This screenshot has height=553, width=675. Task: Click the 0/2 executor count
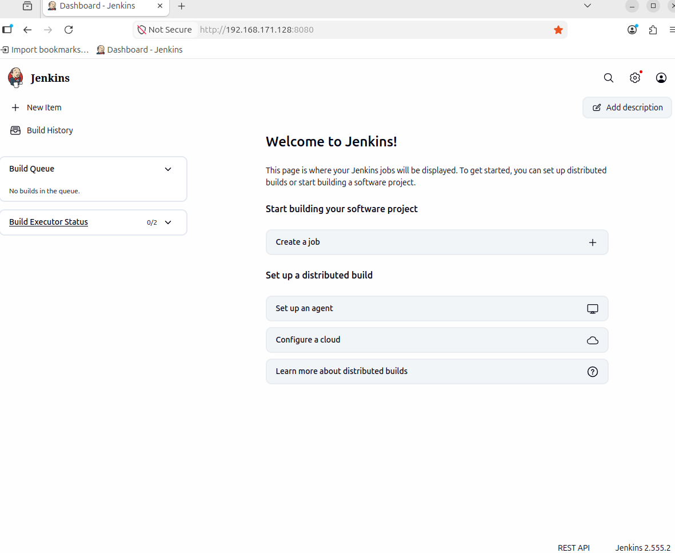click(152, 222)
